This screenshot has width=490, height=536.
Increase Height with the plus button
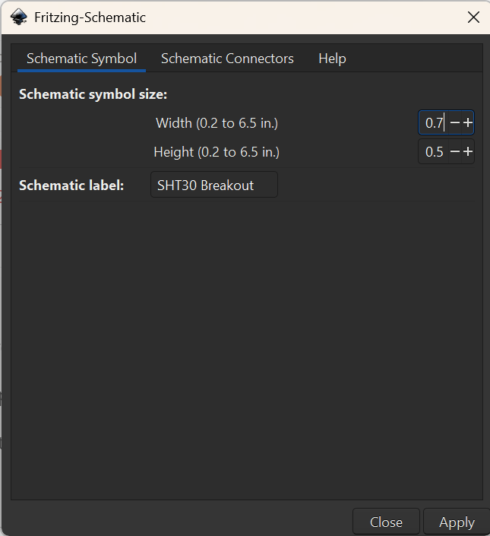pyautogui.click(x=468, y=152)
